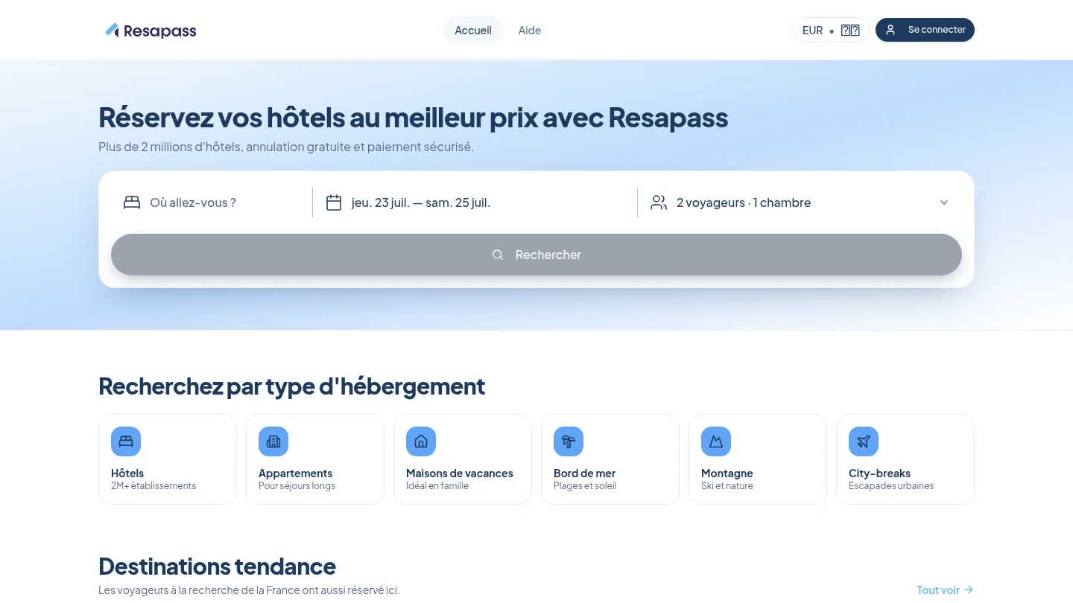This screenshot has height=603, width=1073.
Task: Select the City-breaks category label
Action: [880, 473]
